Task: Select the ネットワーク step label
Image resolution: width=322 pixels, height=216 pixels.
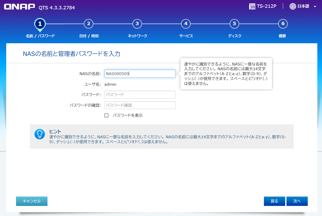Action: coord(137,36)
